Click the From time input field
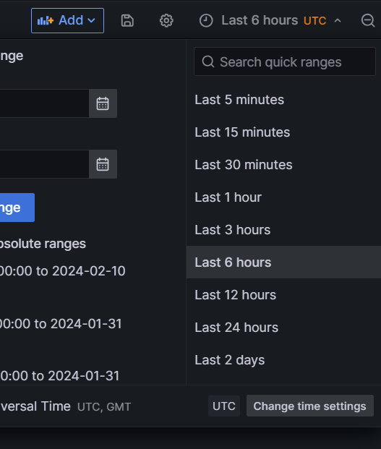Image resolution: width=381 pixels, height=449 pixels. pyautogui.click(x=44, y=103)
